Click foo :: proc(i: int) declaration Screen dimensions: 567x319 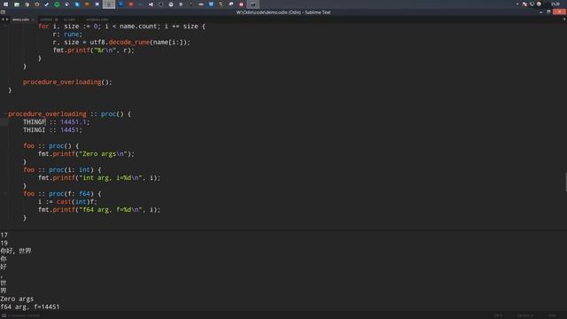coord(62,169)
